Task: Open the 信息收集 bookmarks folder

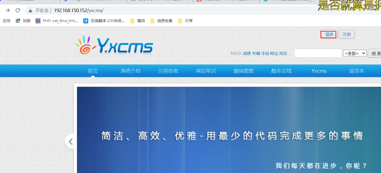Action: pyautogui.click(x=161, y=21)
